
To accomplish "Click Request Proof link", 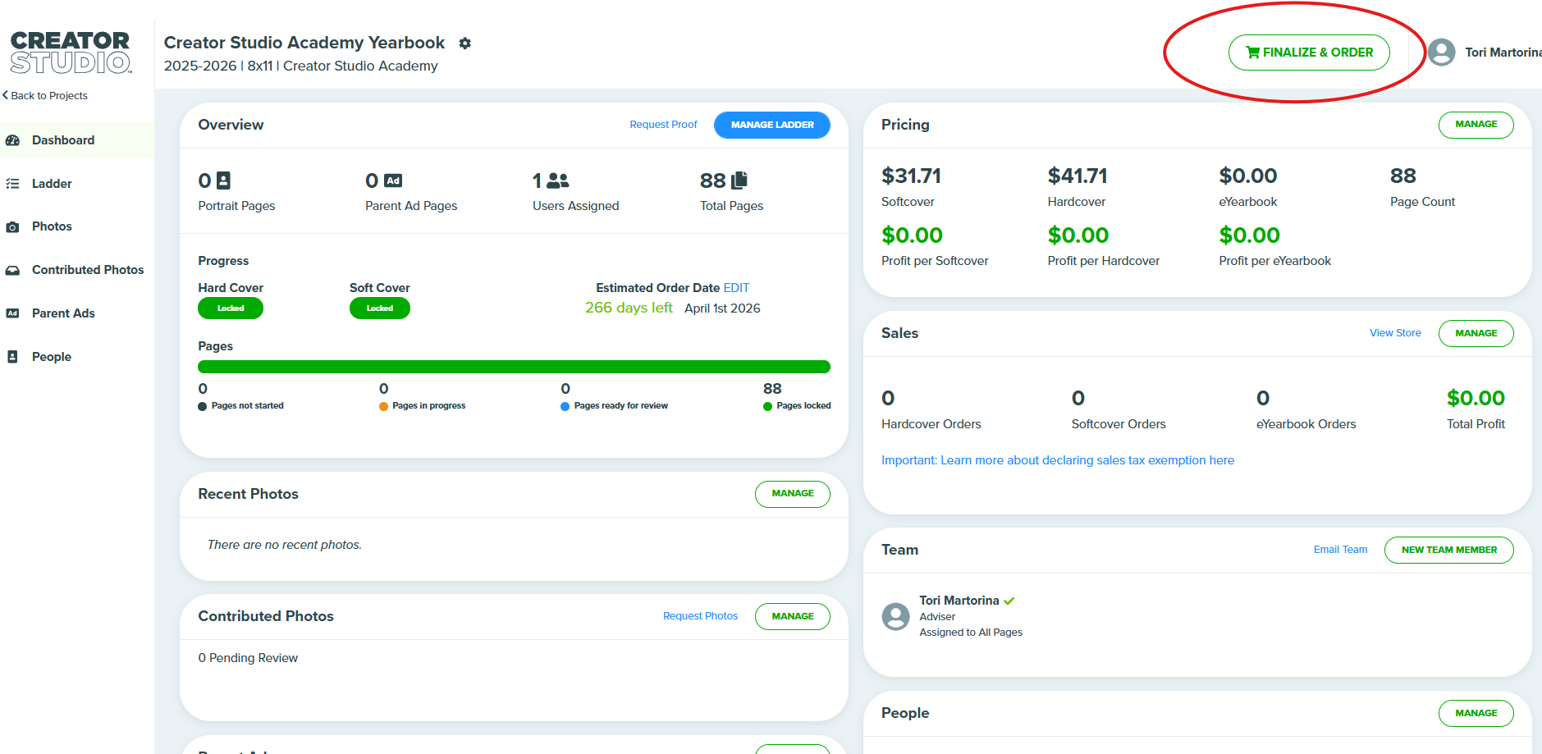I will [x=663, y=125].
